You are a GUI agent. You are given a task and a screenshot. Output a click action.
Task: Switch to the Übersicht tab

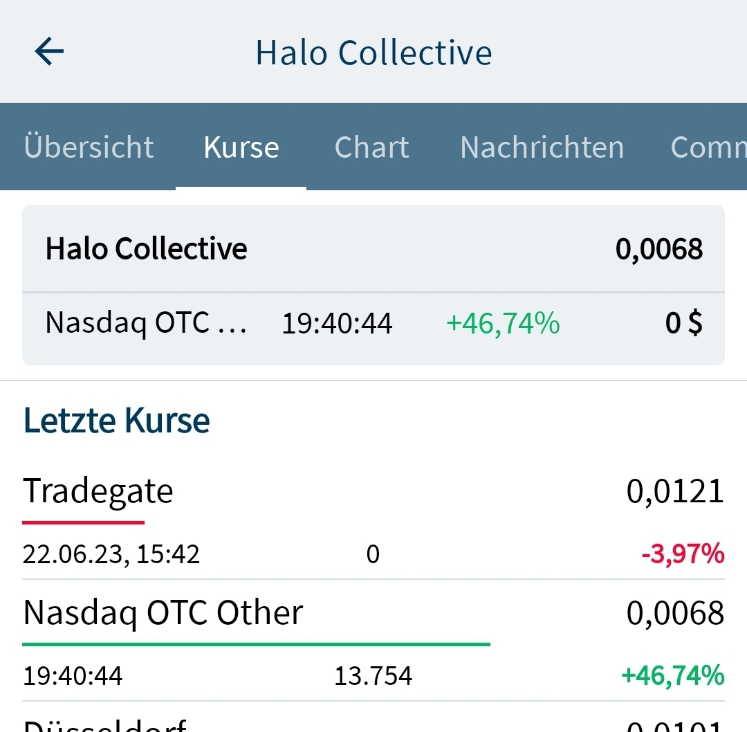[89, 147]
